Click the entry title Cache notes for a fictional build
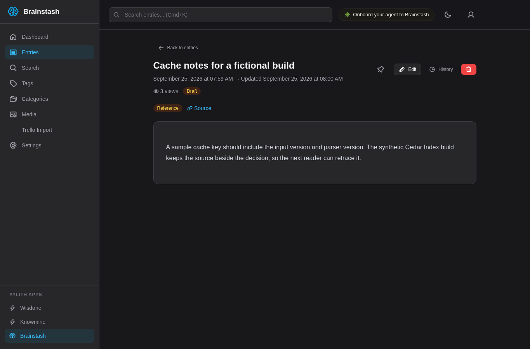Image resolution: width=530 pixels, height=349 pixels. pos(224,65)
